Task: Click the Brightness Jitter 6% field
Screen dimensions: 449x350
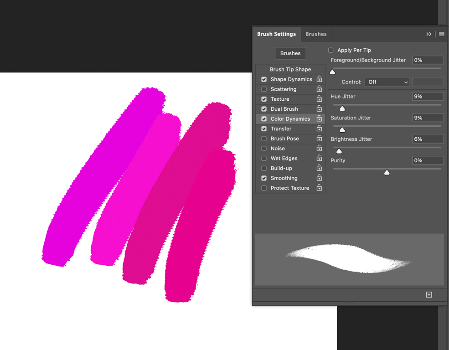Action: click(428, 139)
